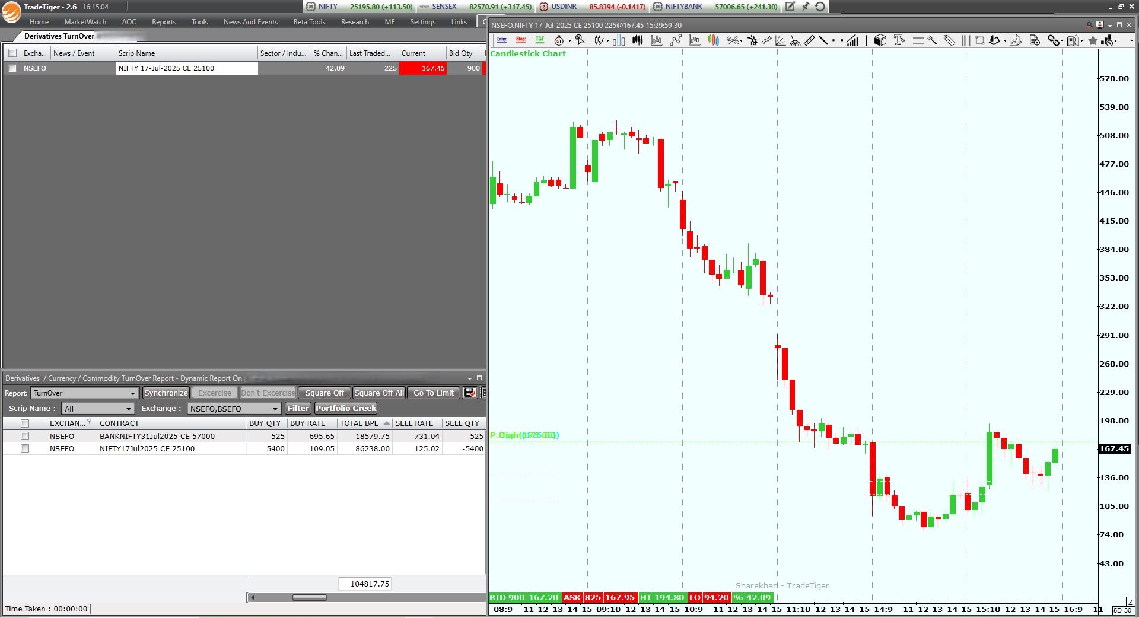Select the Stop loss marker tool
Viewport: 1139px width, 618px height.
point(521,40)
